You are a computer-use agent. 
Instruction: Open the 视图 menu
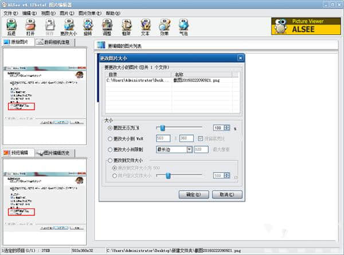[x=48, y=13]
